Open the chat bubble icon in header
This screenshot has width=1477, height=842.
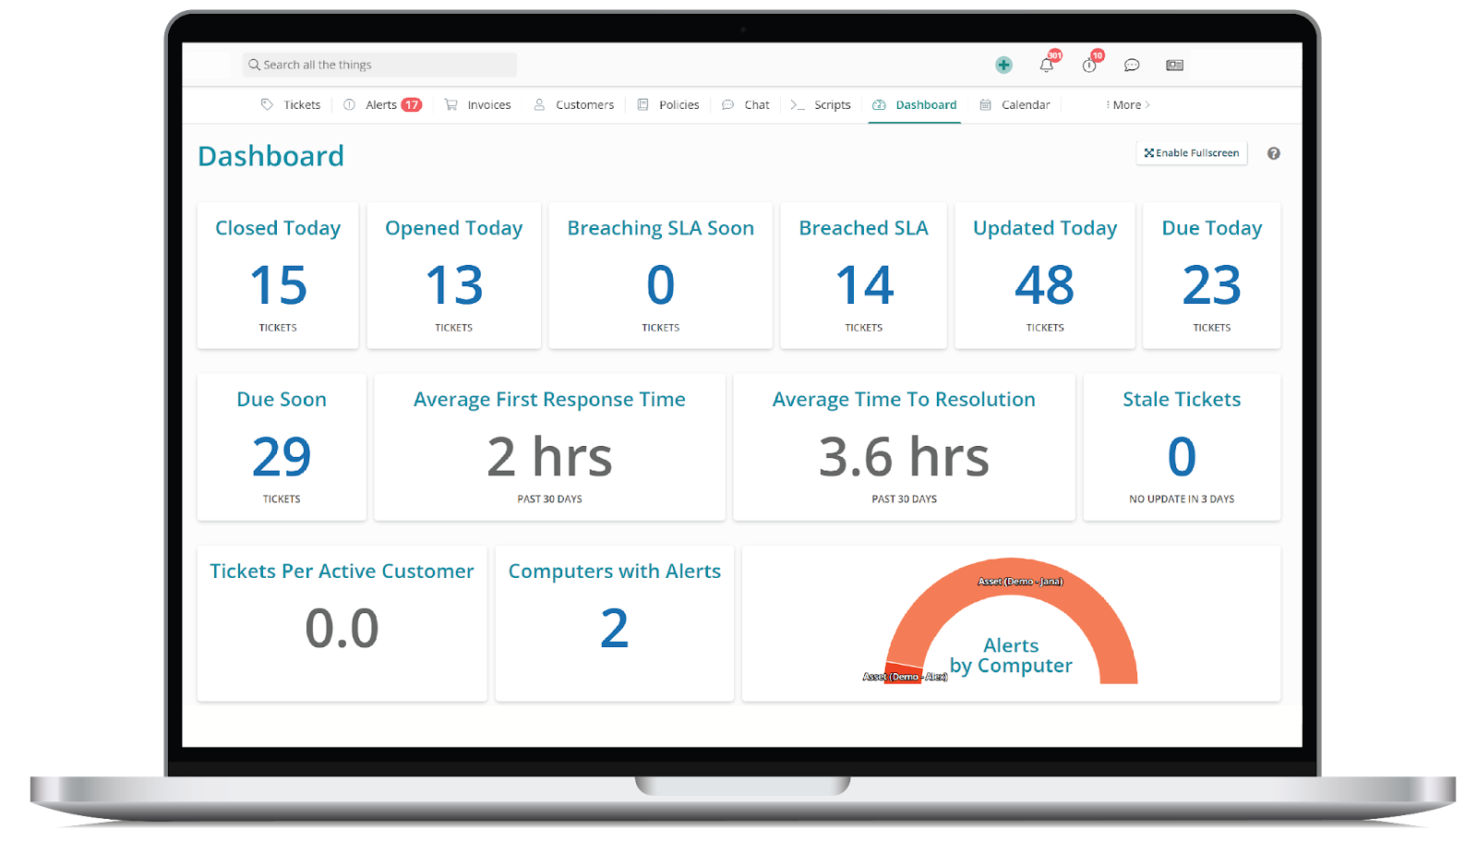(1132, 65)
